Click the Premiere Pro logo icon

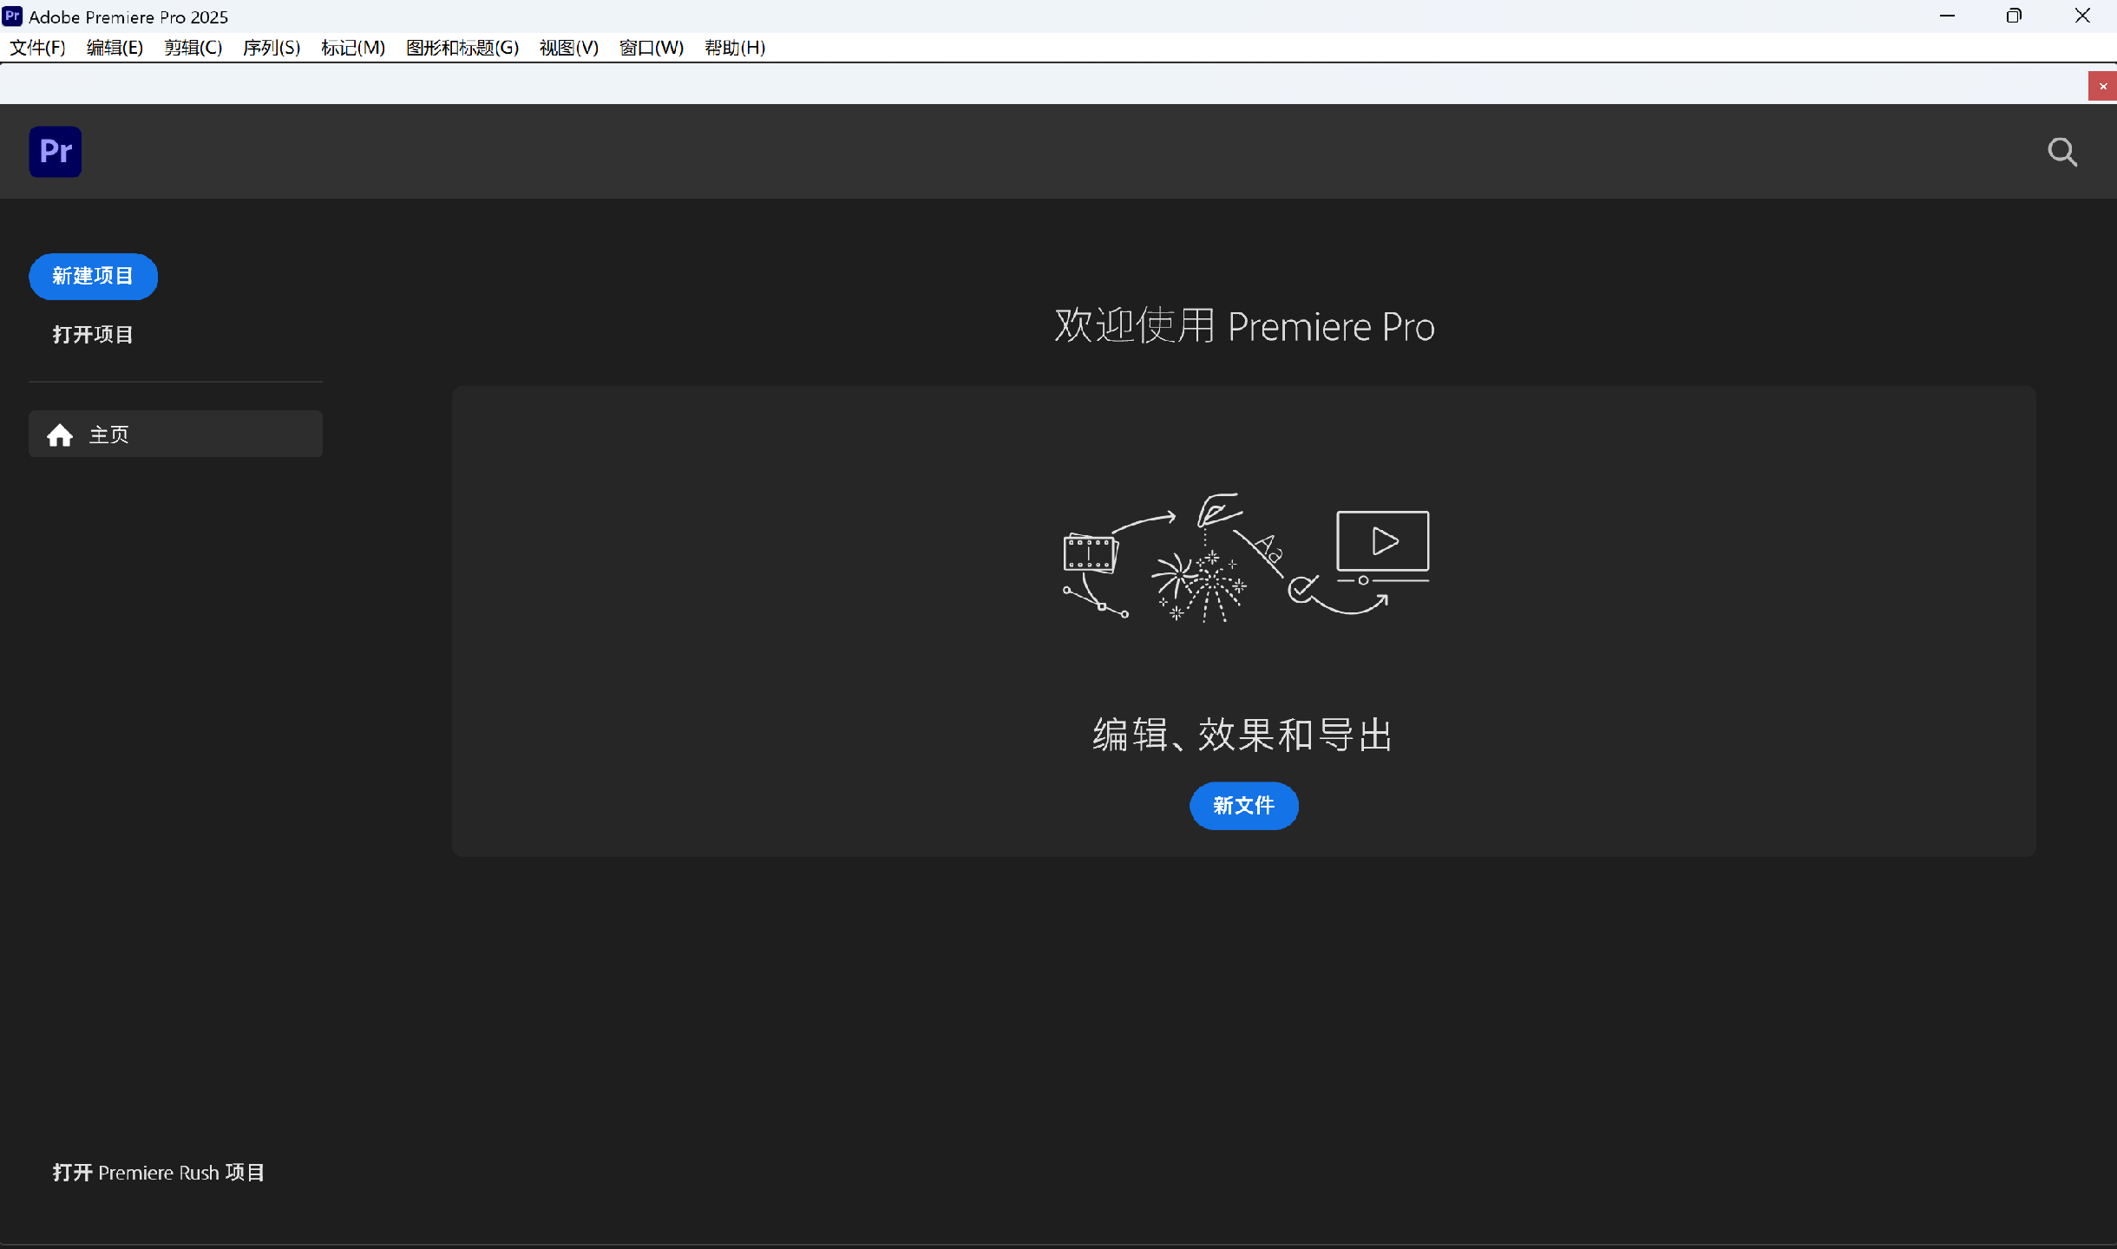tap(56, 152)
